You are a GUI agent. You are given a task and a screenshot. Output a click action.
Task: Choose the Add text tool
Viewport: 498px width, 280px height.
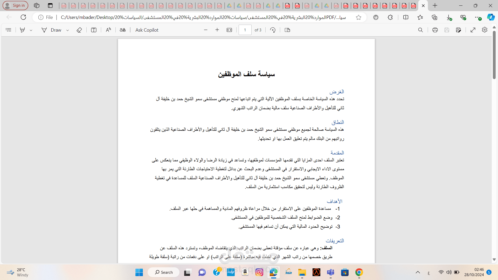pos(94,30)
